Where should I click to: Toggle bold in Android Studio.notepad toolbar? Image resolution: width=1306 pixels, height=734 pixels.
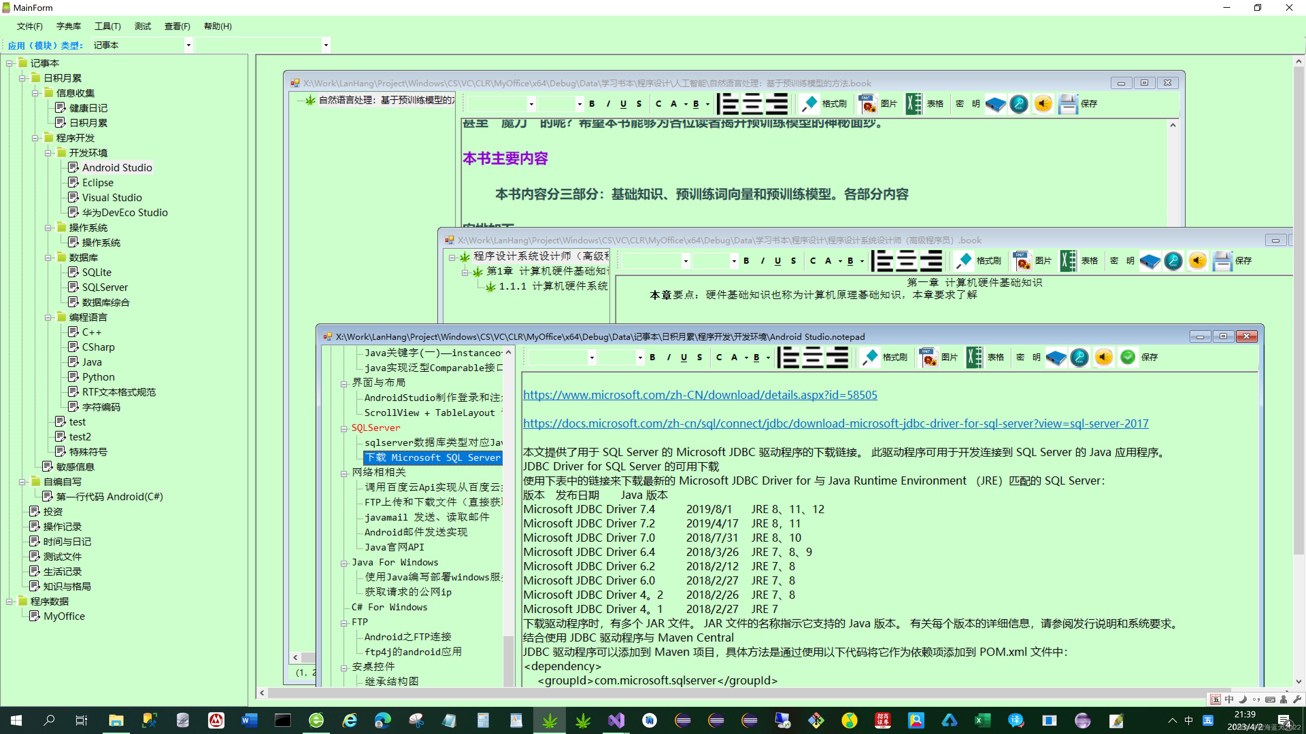pyautogui.click(x=653, y=357)
